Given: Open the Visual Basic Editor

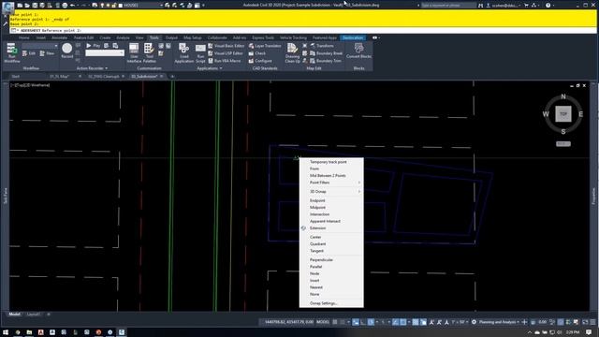Looking at the screenshot, I should 226,46.
